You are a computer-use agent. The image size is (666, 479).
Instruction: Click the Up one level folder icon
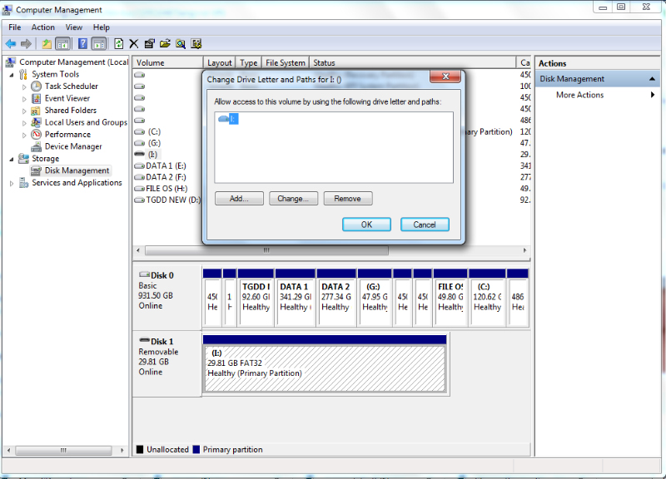[47, 43]
